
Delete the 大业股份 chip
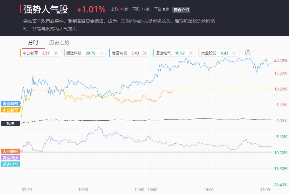click(234, 53)
